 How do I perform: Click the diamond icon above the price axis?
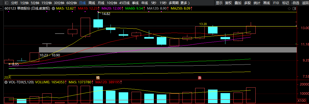point(289,9)
